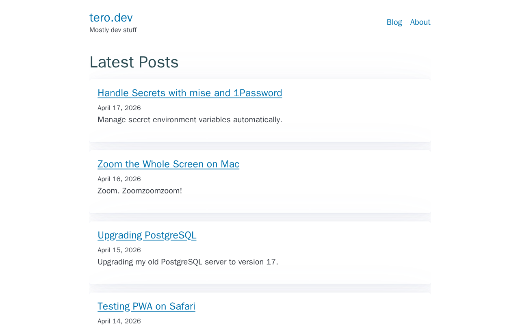
Task: Open the Testing PWA on Safari post
Action: [x=146, y=306]
